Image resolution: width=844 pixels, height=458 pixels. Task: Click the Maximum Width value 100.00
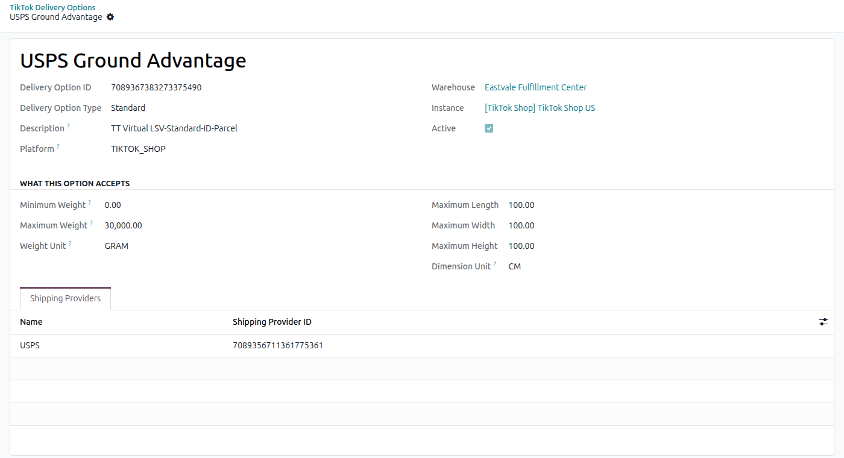coord(521,225)
